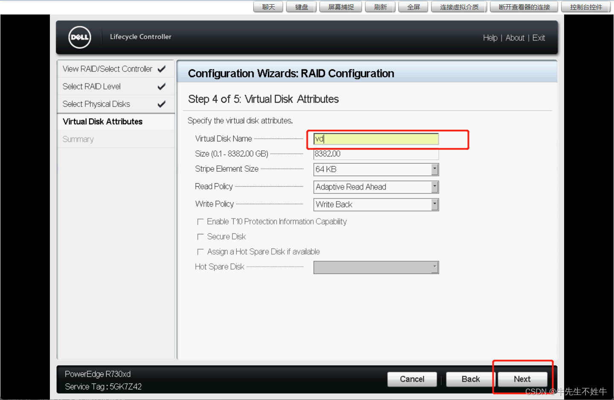Viewport: 614px width, 400px height.
Task: Select the Summary step
Action: click(x=116, y=139)
